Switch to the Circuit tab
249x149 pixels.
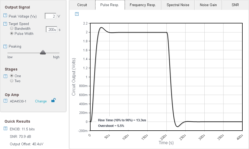click(x=82, y=5)
